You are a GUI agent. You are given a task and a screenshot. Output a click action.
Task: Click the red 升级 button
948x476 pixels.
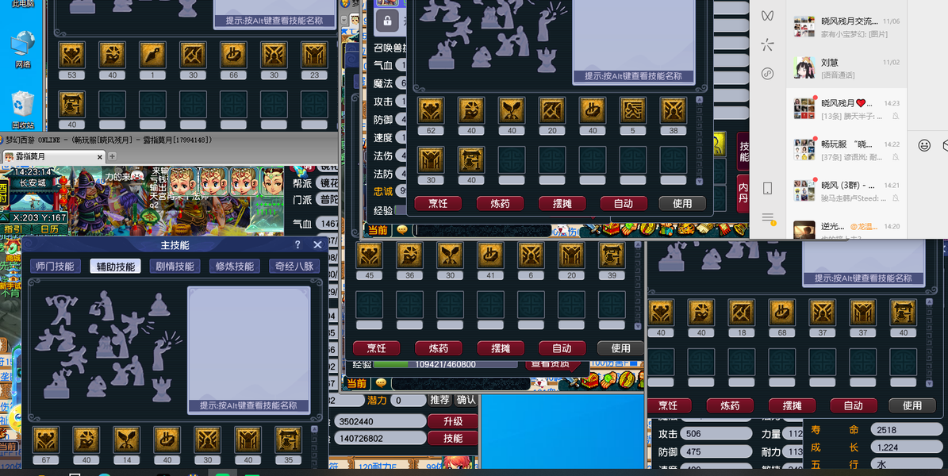pos(453,421)
